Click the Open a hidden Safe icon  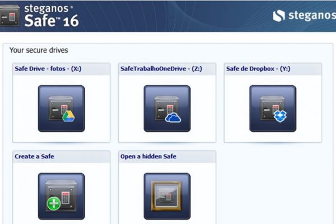(167, 196)
